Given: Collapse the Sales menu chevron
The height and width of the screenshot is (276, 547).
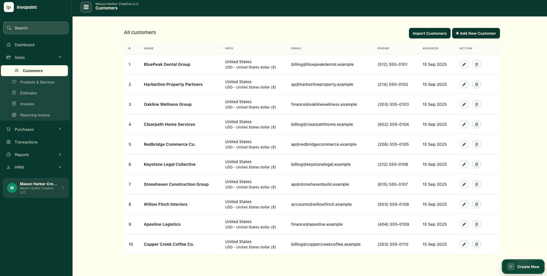Looking at the screenshot, I should point(60,57).
